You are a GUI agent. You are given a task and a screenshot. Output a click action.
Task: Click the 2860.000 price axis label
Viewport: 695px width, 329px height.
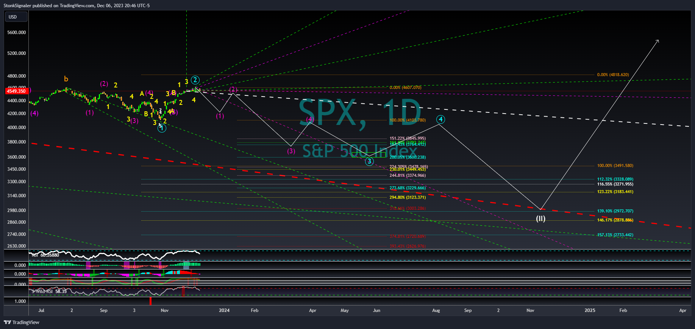pos(16,222)
